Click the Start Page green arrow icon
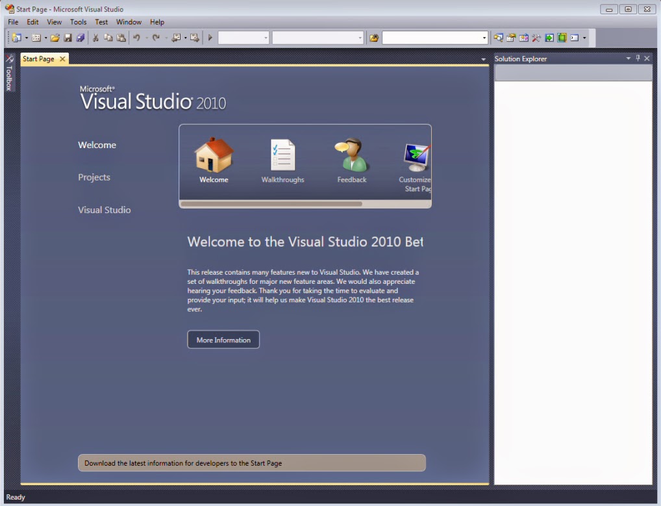661x506 pixels. (549, 38)
